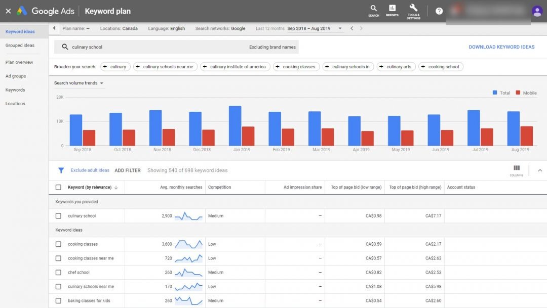Click the Help question mark icon

point(439,11)
